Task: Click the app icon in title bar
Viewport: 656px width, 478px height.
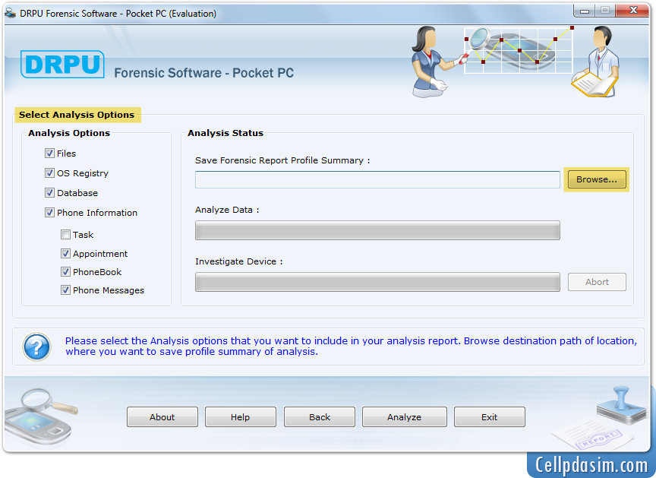Action: pos(10,14)
